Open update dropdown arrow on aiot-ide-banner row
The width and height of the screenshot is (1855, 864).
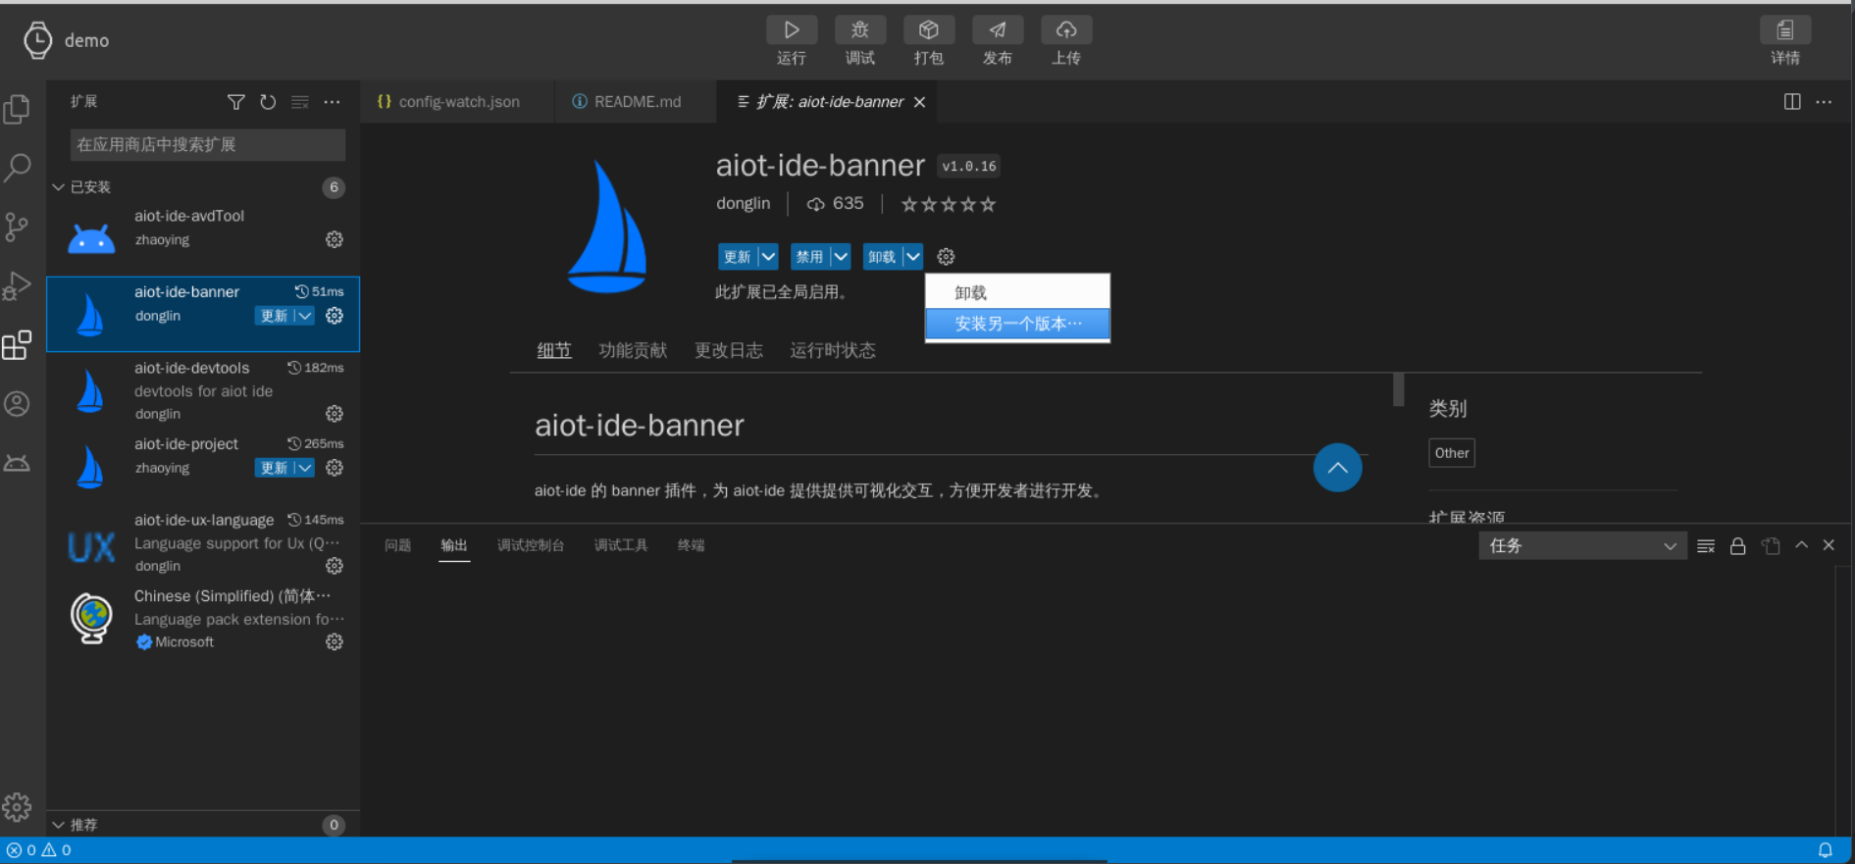point(305,316)
